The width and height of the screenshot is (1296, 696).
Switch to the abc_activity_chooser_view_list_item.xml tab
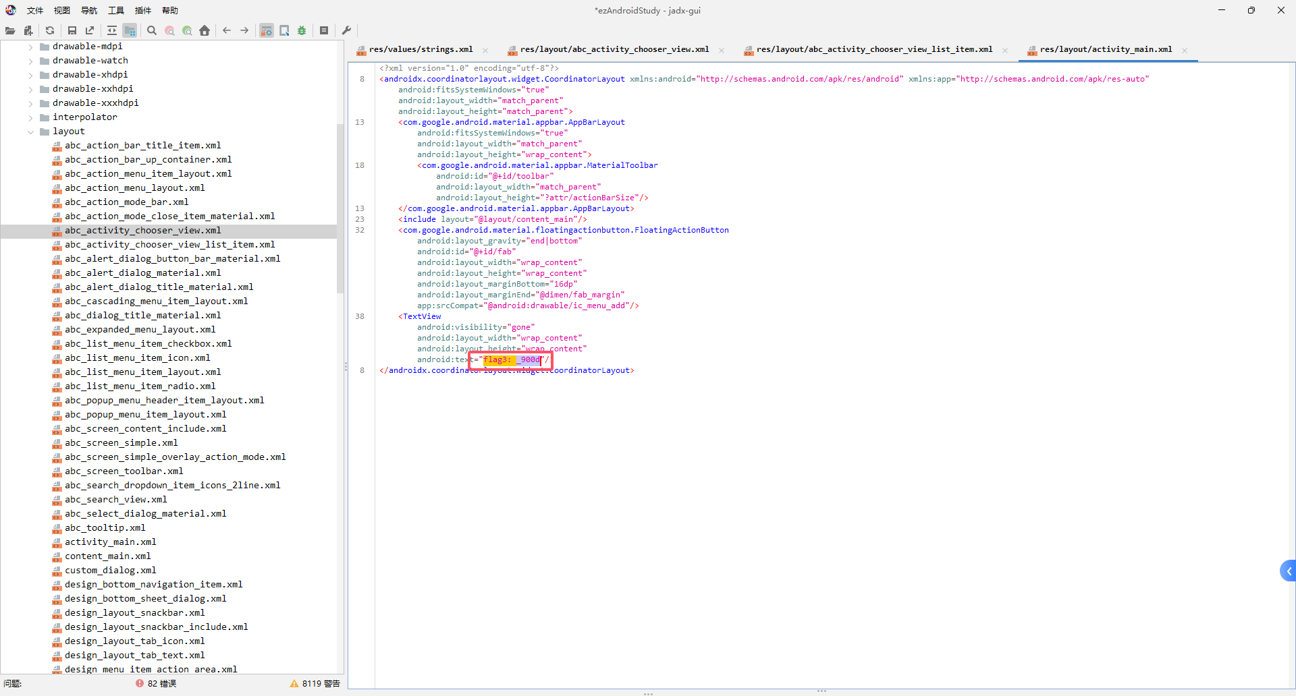coord(874,49)
